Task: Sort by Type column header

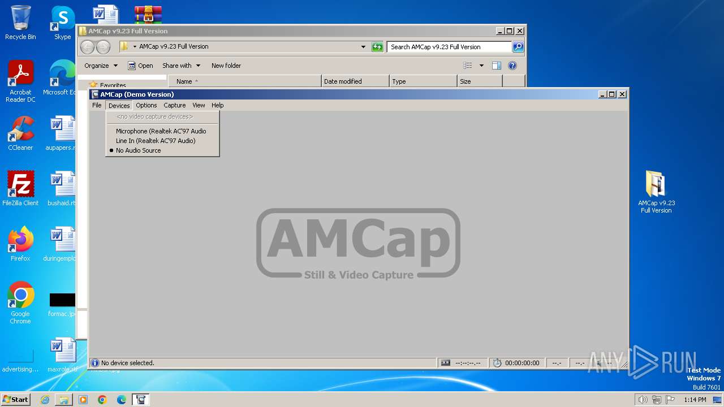Action: click(423, 81)
